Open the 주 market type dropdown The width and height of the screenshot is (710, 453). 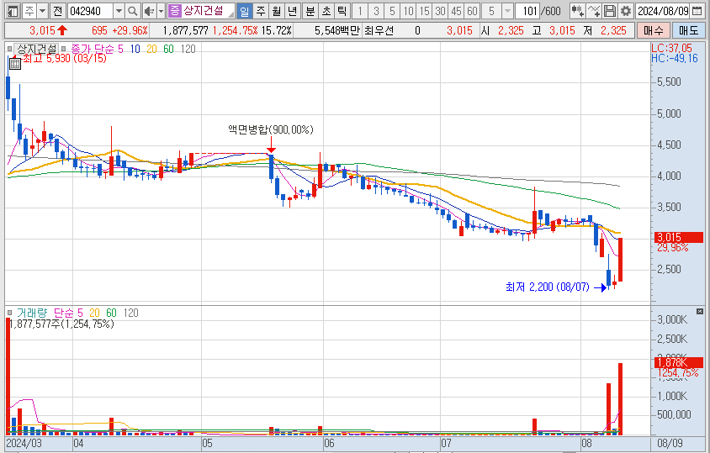pyautogui.click(x=43, y=11)
